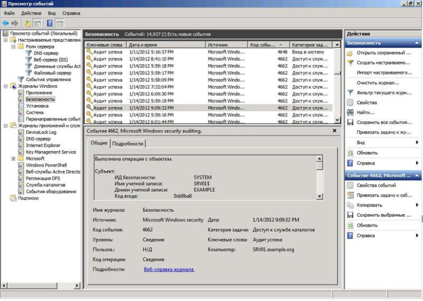Open the Копировать submenu arrow
This screenshot has width=423, height=301.
(x=417, y=205)
